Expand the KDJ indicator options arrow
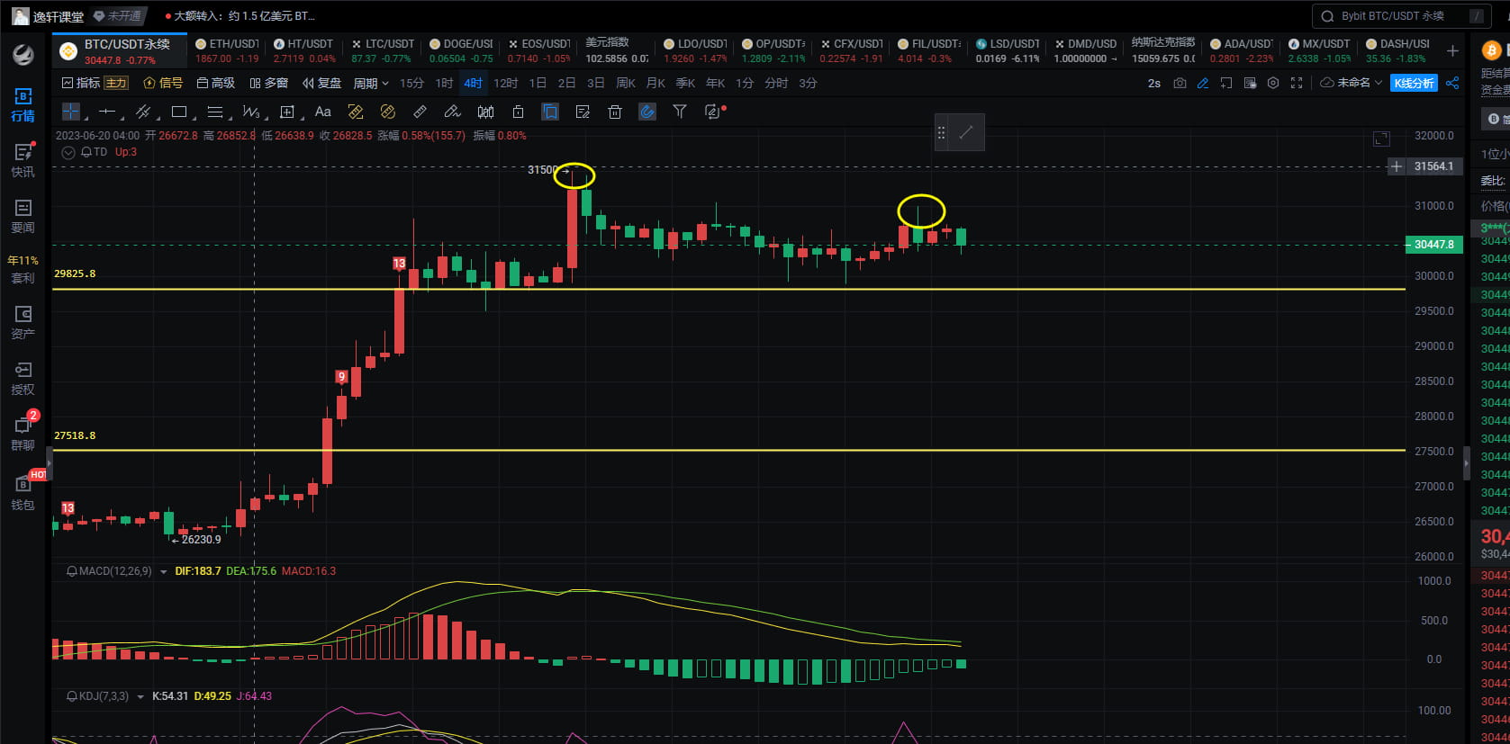The height and width of the screenshot is (744, 1510). 140,696
